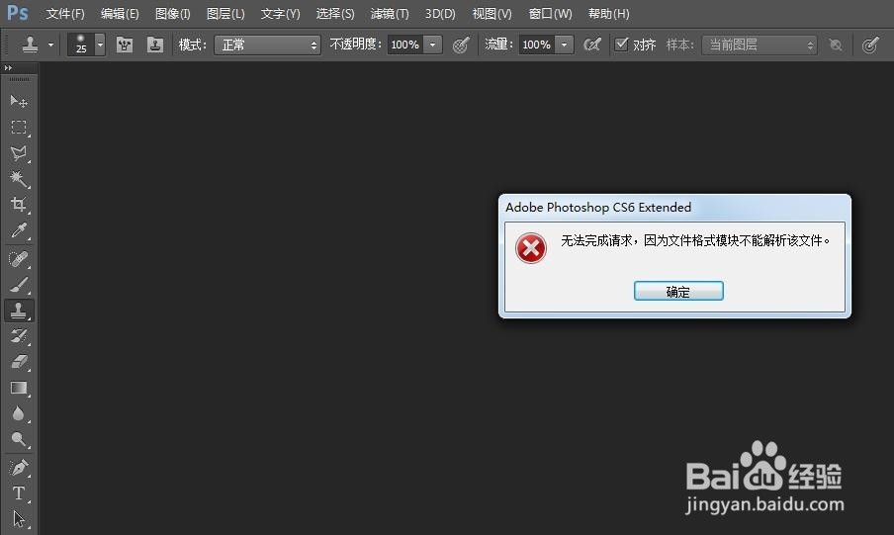Image resolution: width=894 pixels, height=535 pixels.
Task: Select the Horizontal Type tool
Action: 18,493
